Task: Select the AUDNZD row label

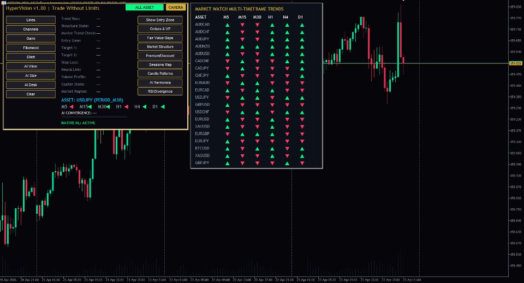Action: (203, 47)
